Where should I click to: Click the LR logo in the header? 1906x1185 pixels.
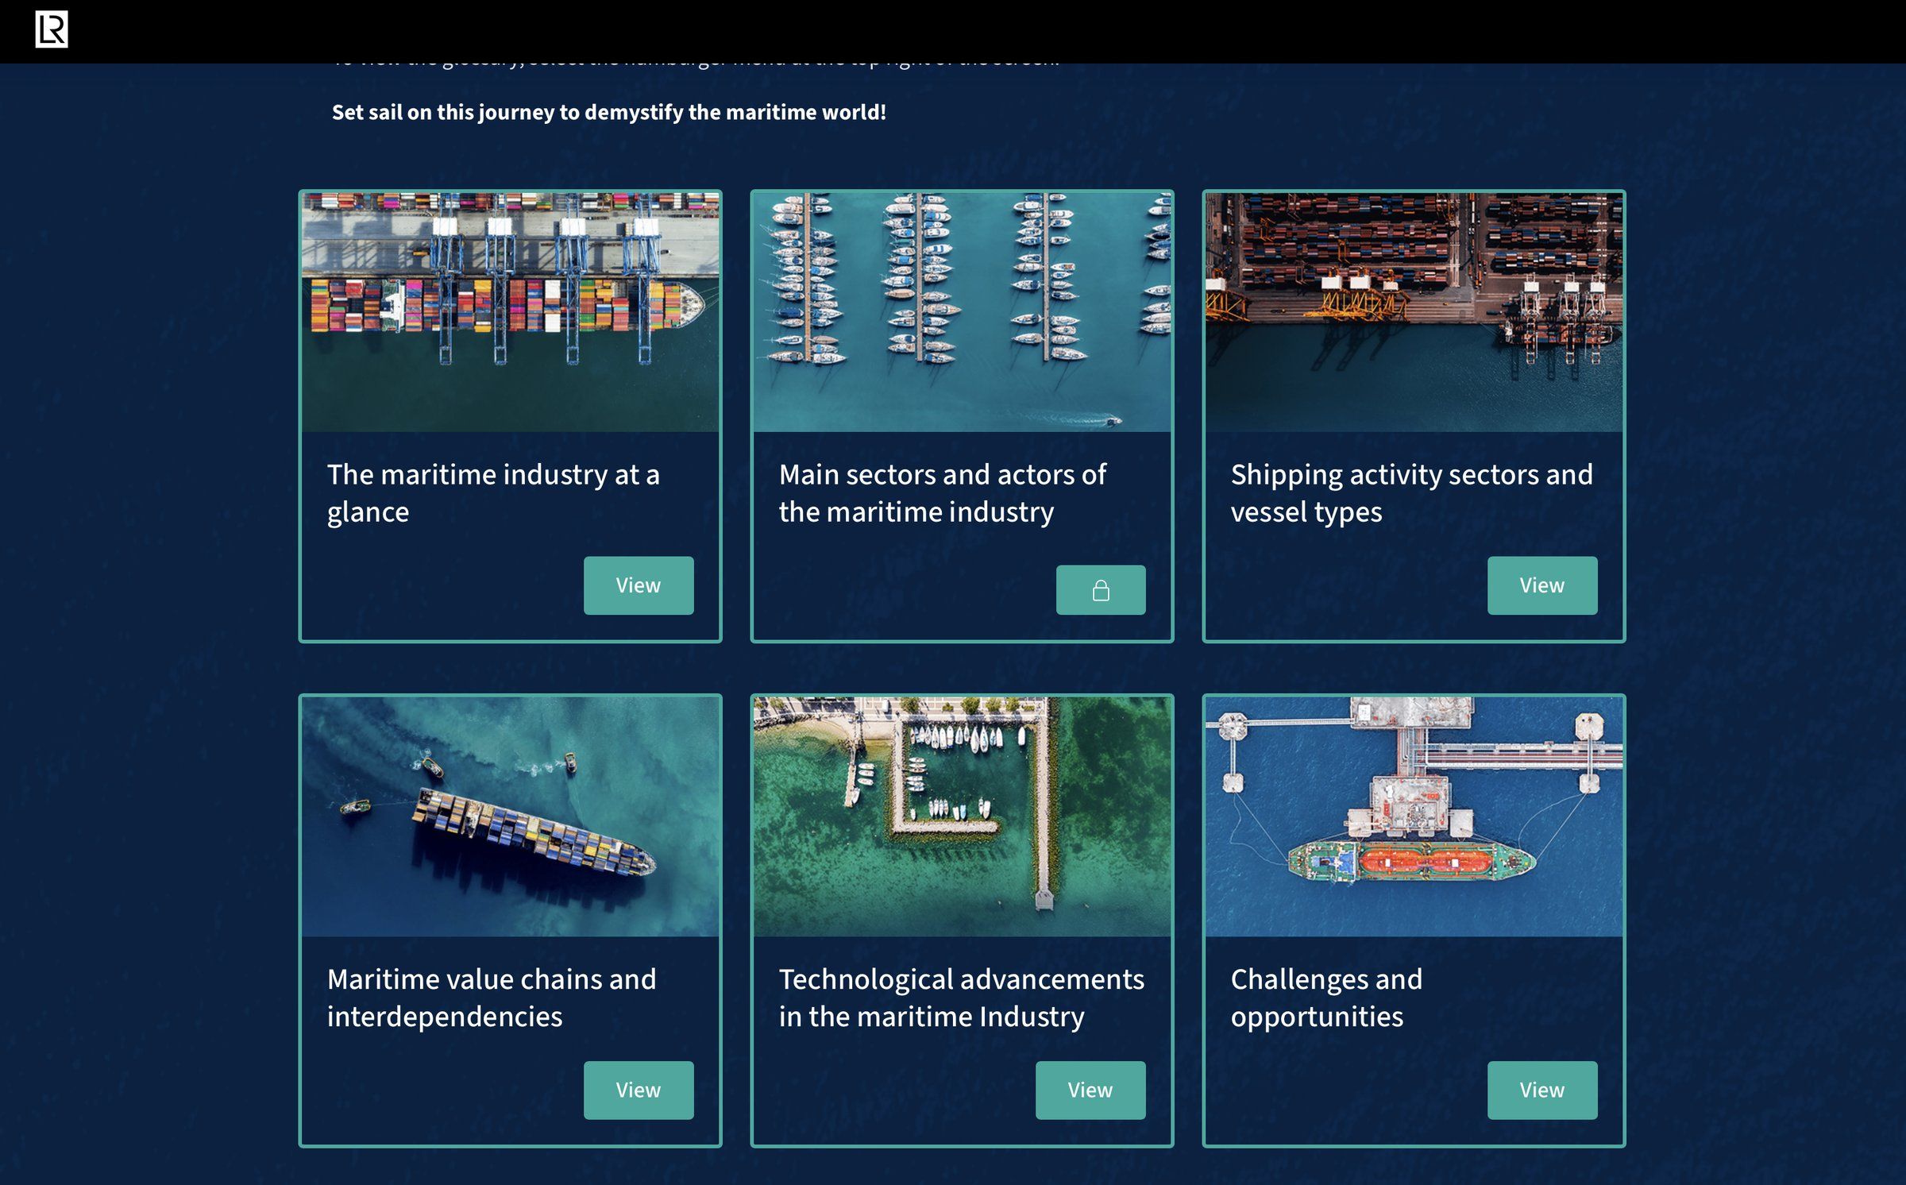pyautogui.click(x=52, y=29)
